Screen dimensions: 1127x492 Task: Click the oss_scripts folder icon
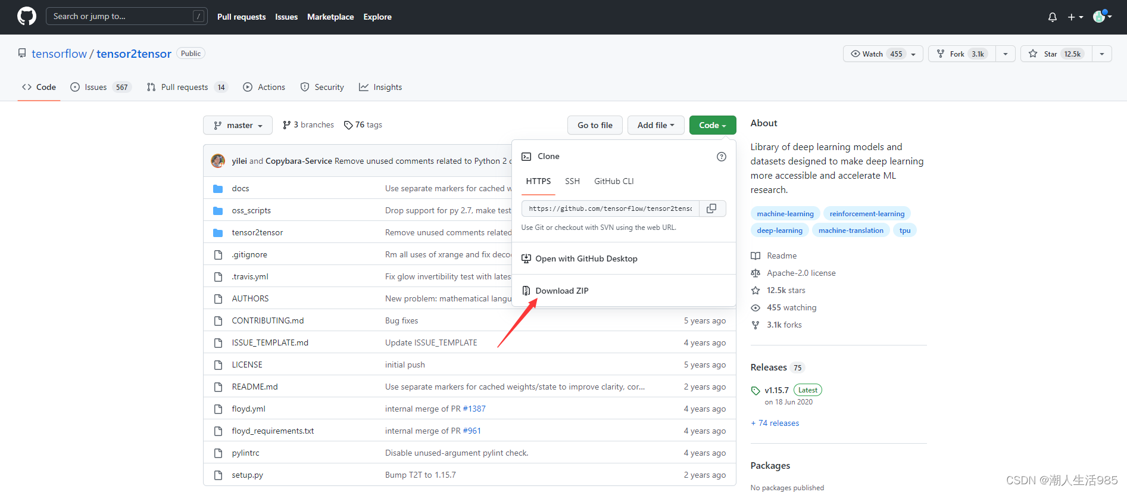coord(218,211)
